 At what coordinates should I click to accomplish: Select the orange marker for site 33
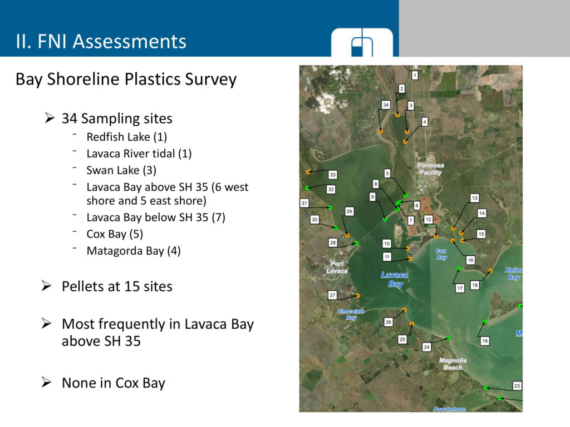point(308,172)
